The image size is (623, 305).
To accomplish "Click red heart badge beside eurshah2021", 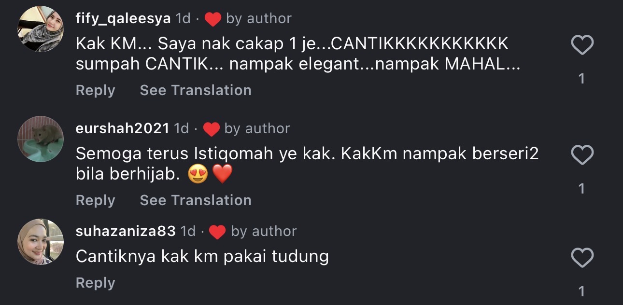I will point(211,129).
